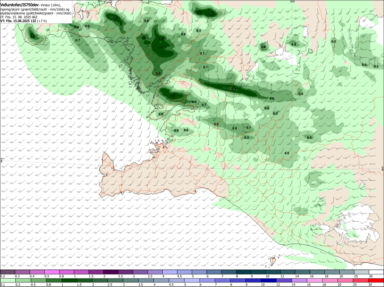The image size is (384, 287).
Task: Click the 'IT: Fös. 15. 08. 2025 06Z' line
Action: [19, 17]
